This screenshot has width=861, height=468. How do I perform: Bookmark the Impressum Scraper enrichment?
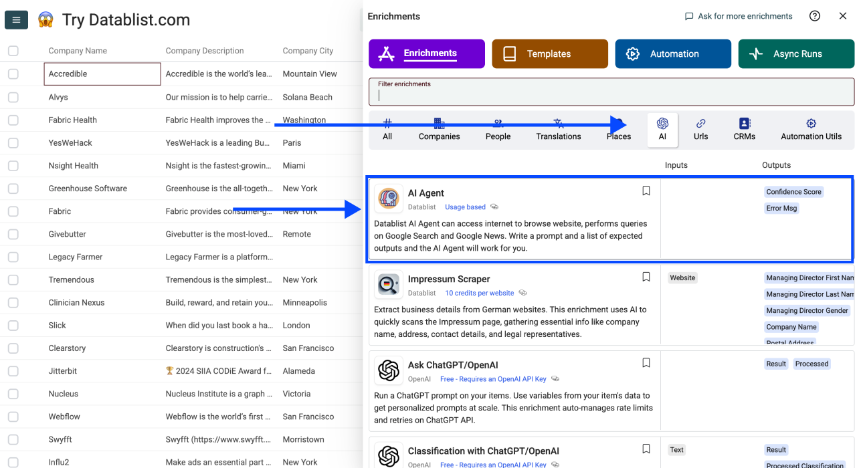[x=646, y=277]
